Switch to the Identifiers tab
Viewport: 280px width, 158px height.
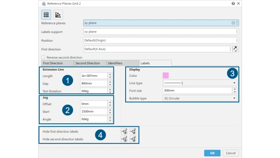coord(122,63)
